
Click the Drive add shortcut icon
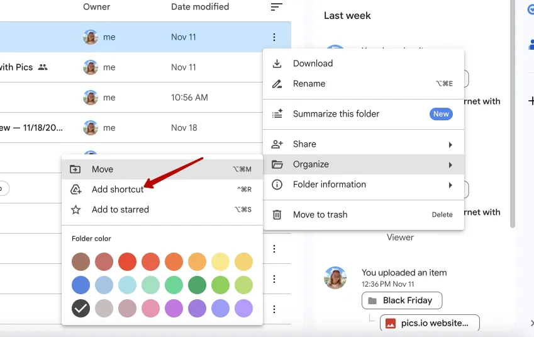75,190
